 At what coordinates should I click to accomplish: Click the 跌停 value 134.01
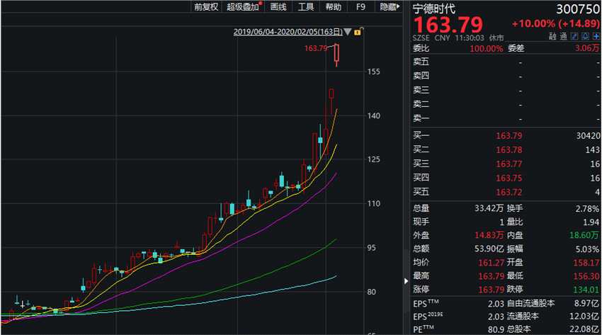point(586,290)
